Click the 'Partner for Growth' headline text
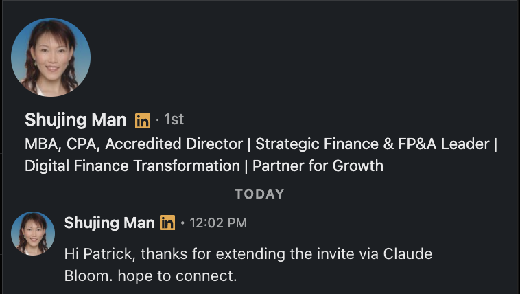Viewport: 520px width, 294px height. pyautogui.click(x=318, y=166)
